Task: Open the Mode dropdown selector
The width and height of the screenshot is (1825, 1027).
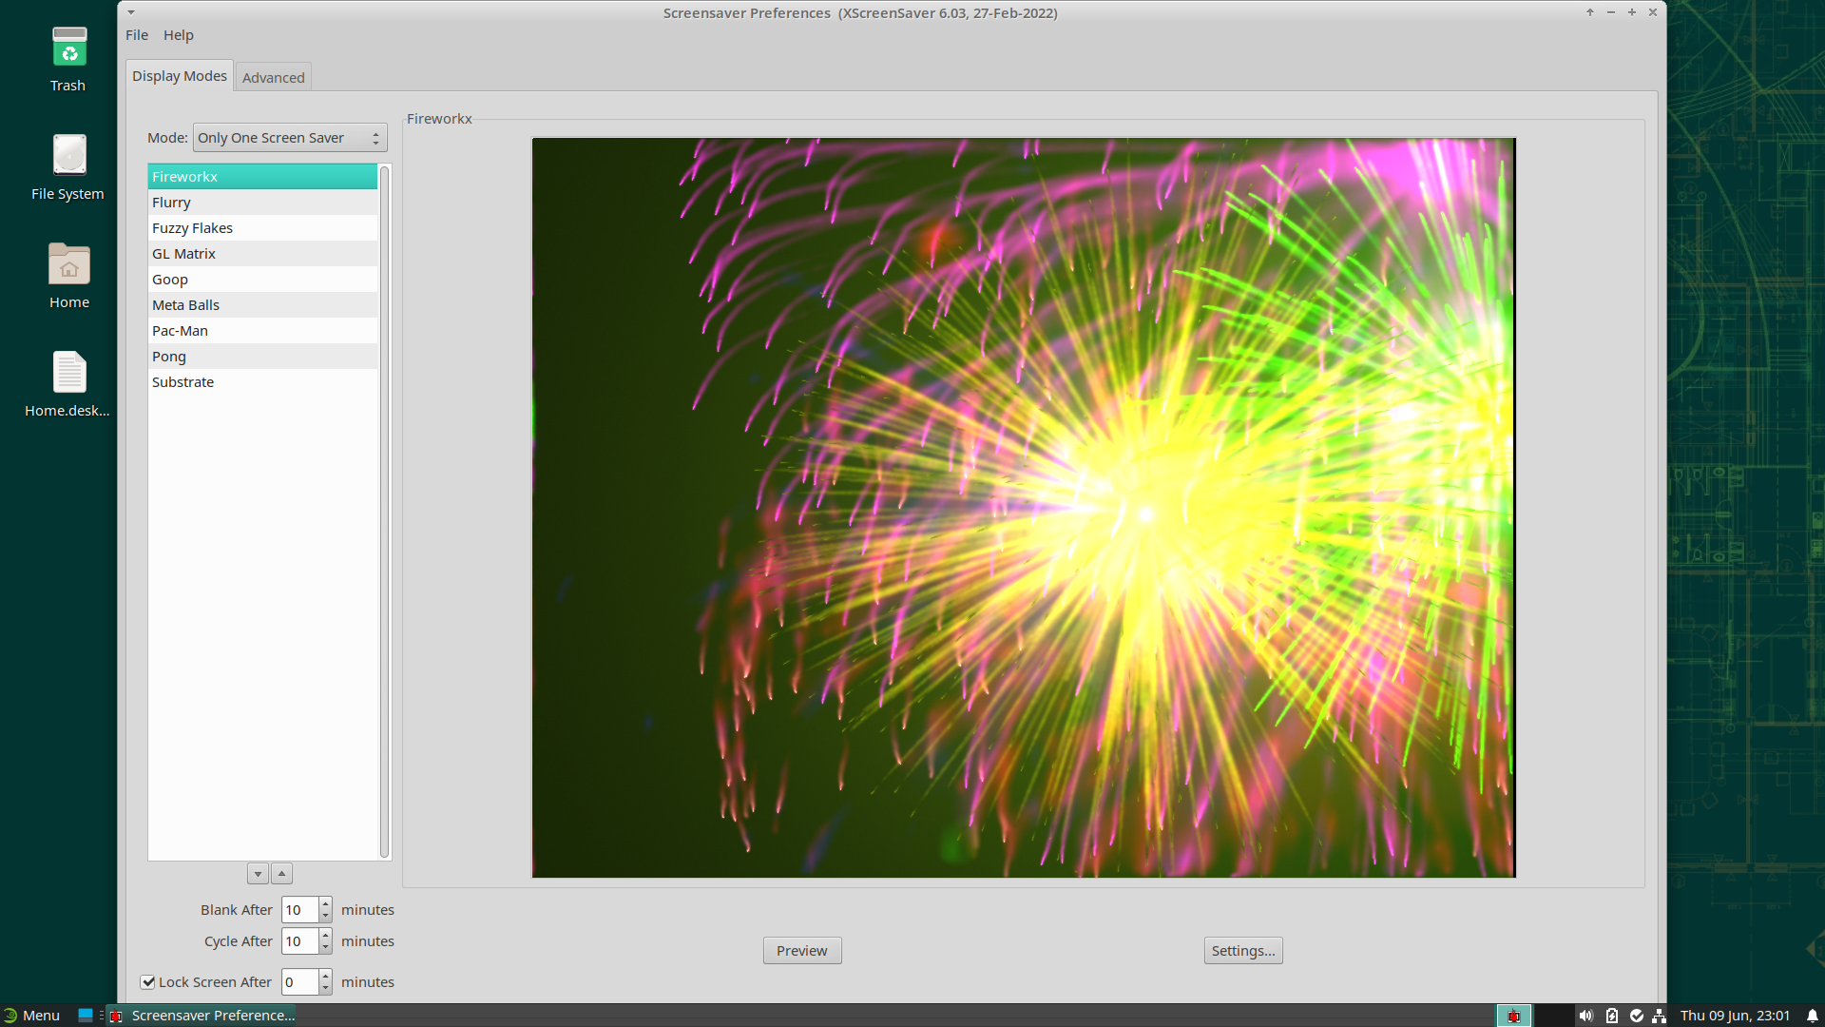Action: click(290, 138)
